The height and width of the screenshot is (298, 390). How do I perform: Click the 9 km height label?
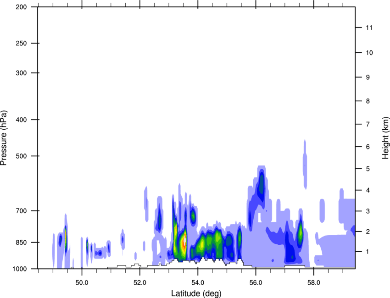(x=368, y=77)
